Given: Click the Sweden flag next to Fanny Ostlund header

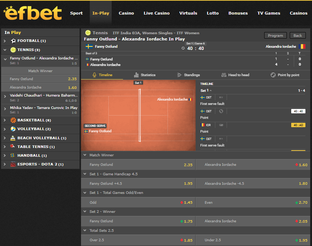Looking at the screenshot, I should [89, 47].
